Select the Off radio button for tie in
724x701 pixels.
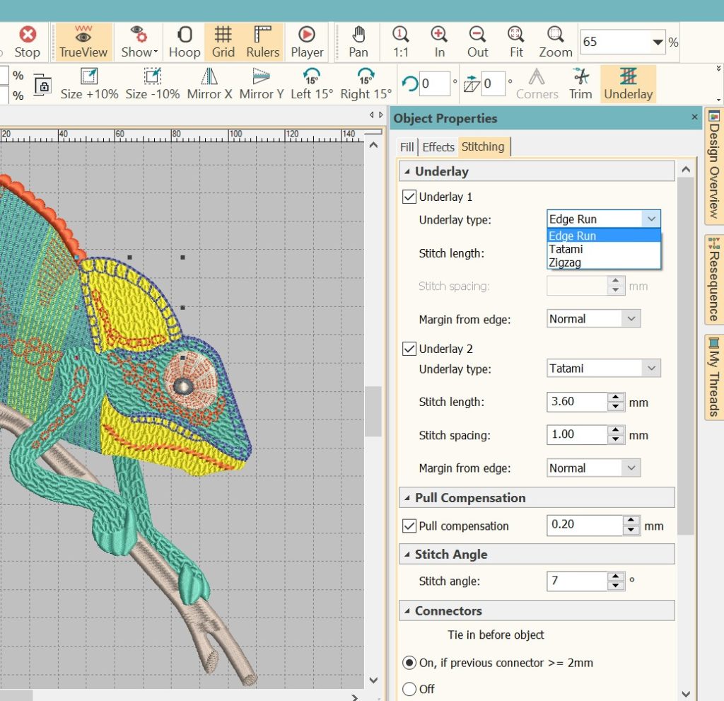click(x=409, y=689)
